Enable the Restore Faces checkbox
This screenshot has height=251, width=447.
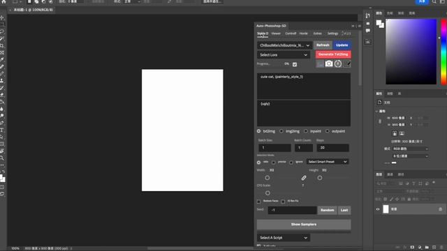[x=259, y=201]
